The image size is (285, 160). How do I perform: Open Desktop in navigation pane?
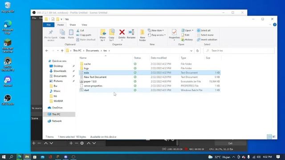pos(58,66)
